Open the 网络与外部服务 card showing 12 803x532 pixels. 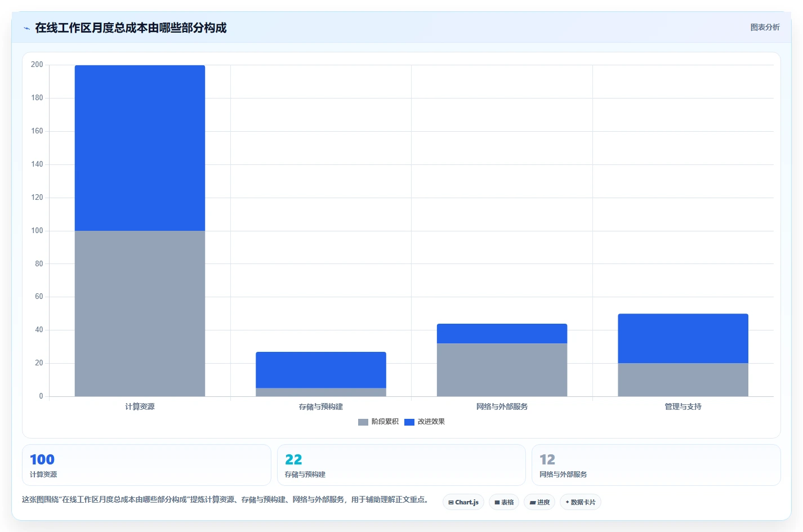click(656, 465)
